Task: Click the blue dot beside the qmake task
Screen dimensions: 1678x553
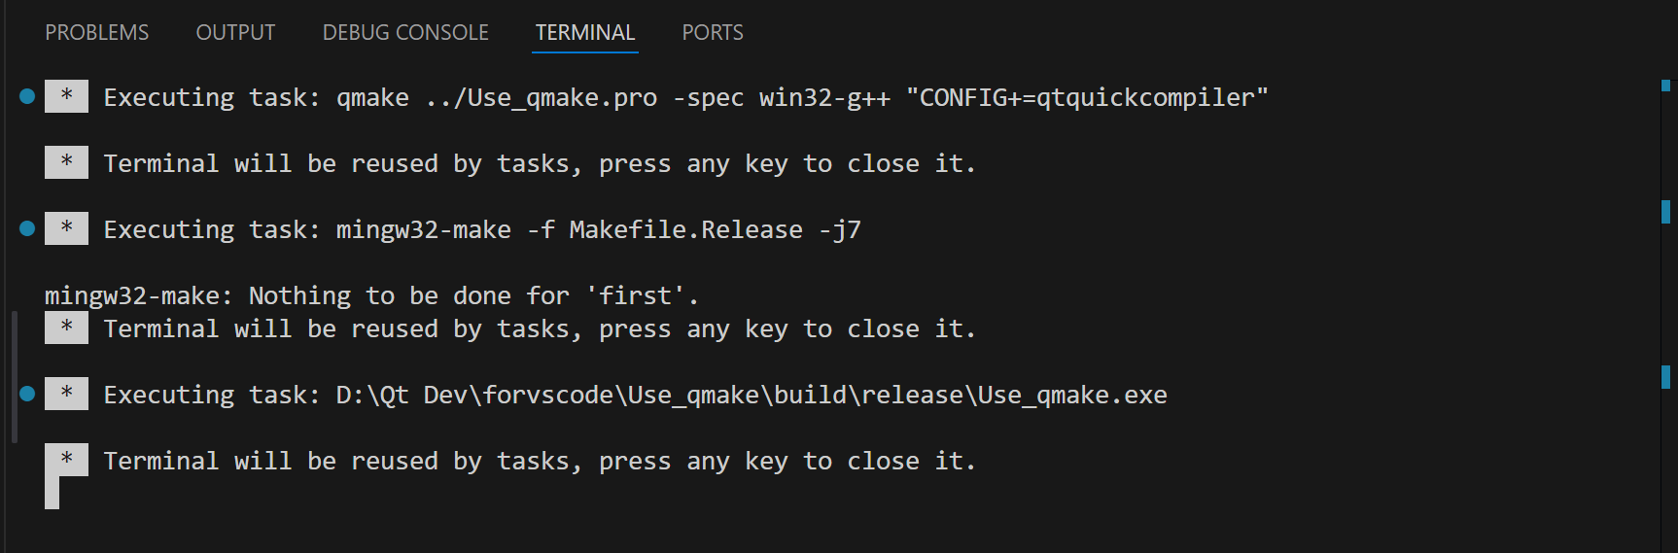Action: pyautogui.click(x=27, y=96)
